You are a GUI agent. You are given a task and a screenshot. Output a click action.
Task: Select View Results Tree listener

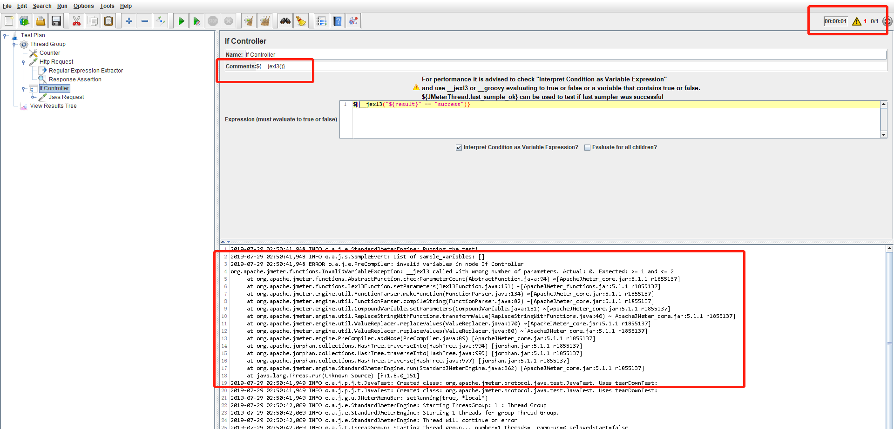(x=54, y=106)
